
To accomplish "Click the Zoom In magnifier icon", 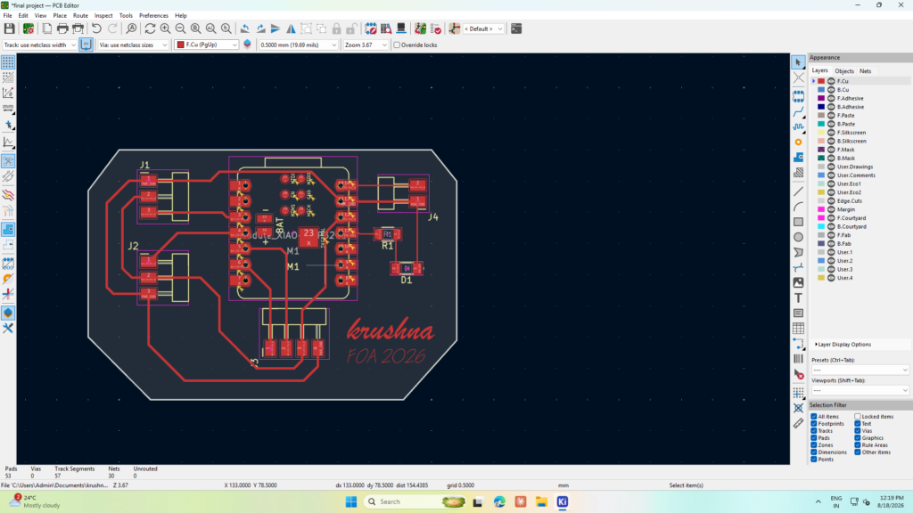I will [165, 28].
